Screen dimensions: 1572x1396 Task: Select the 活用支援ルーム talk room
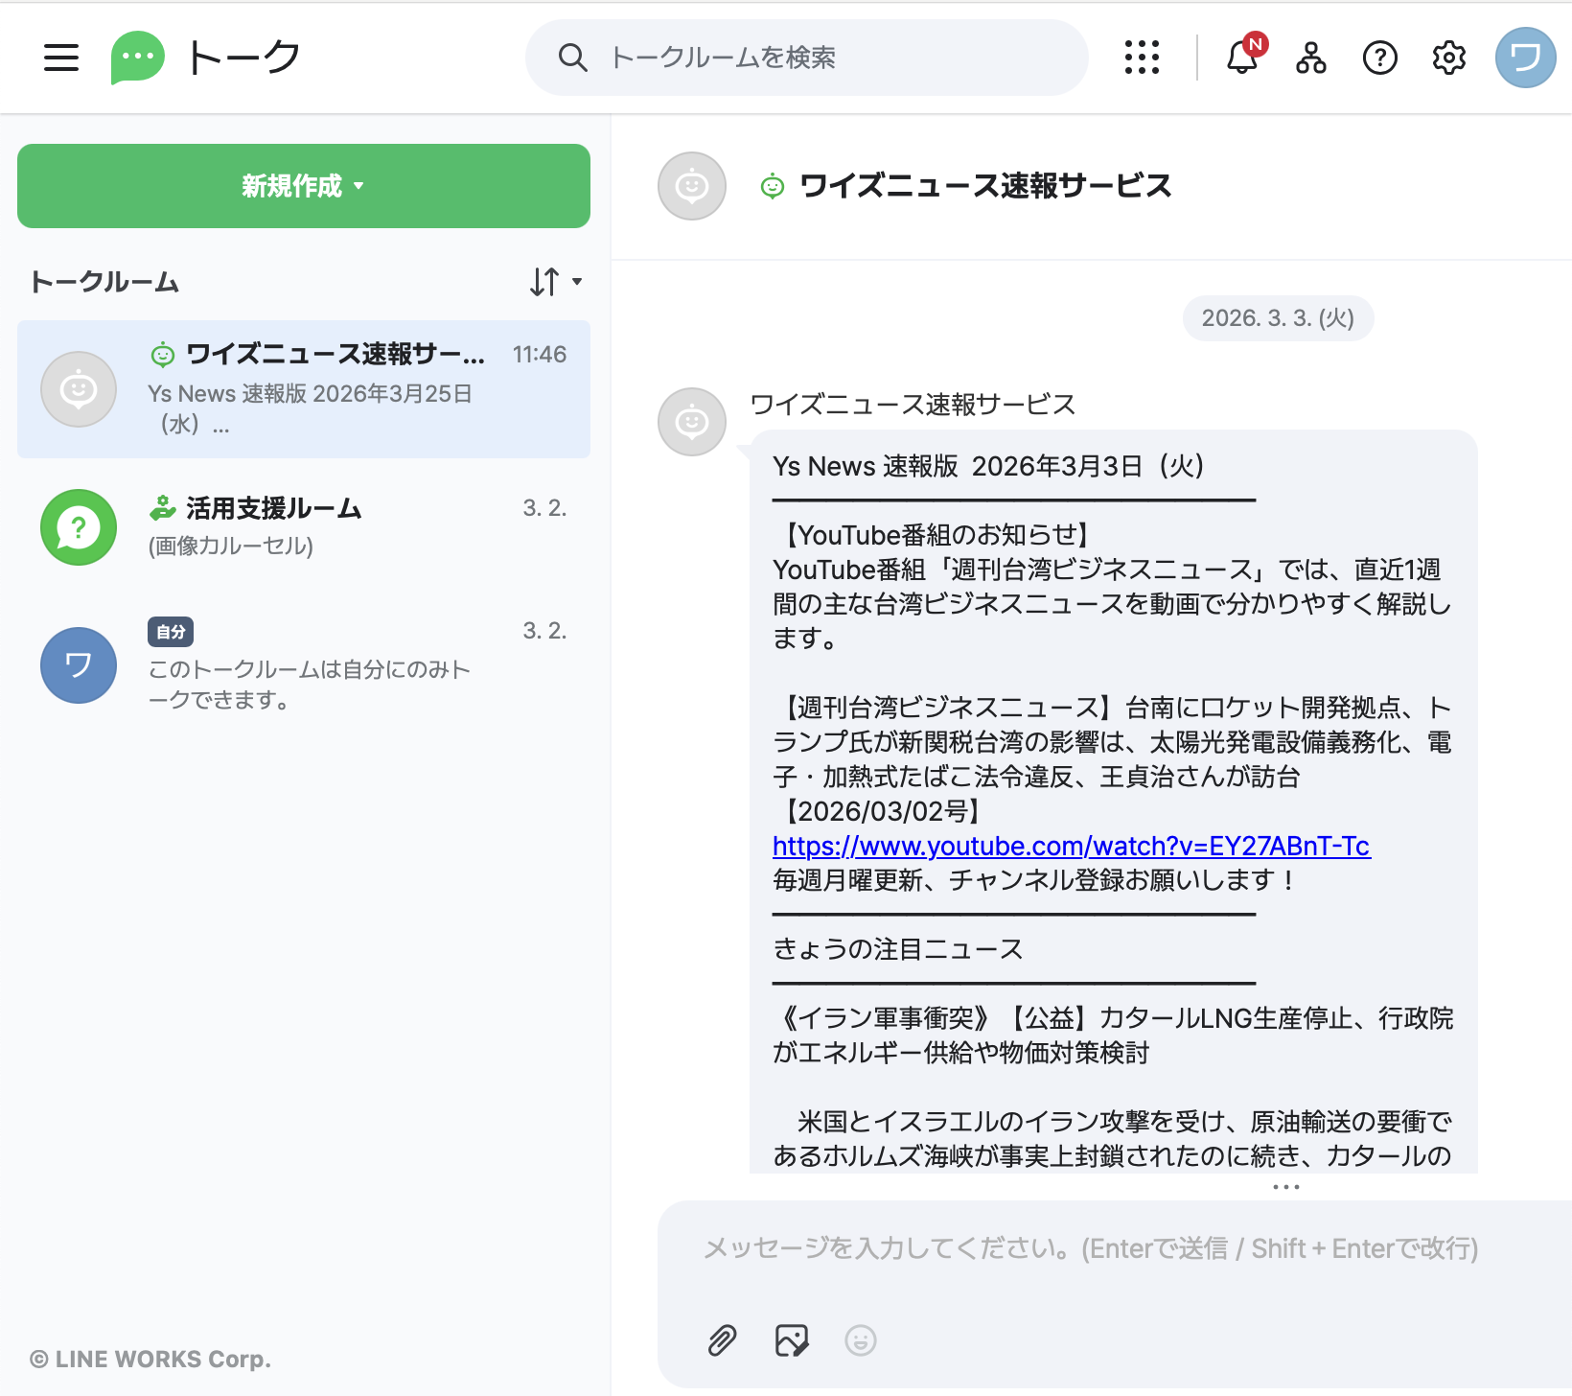[x=303, y=526]
